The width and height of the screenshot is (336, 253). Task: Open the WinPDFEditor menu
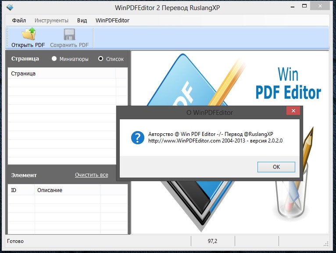(x=112, y=20)
